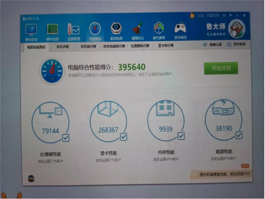The height and width of the screenshot is (199, 265).
Task: Click the green 开始评测 button
Action: tap(221, 68)
